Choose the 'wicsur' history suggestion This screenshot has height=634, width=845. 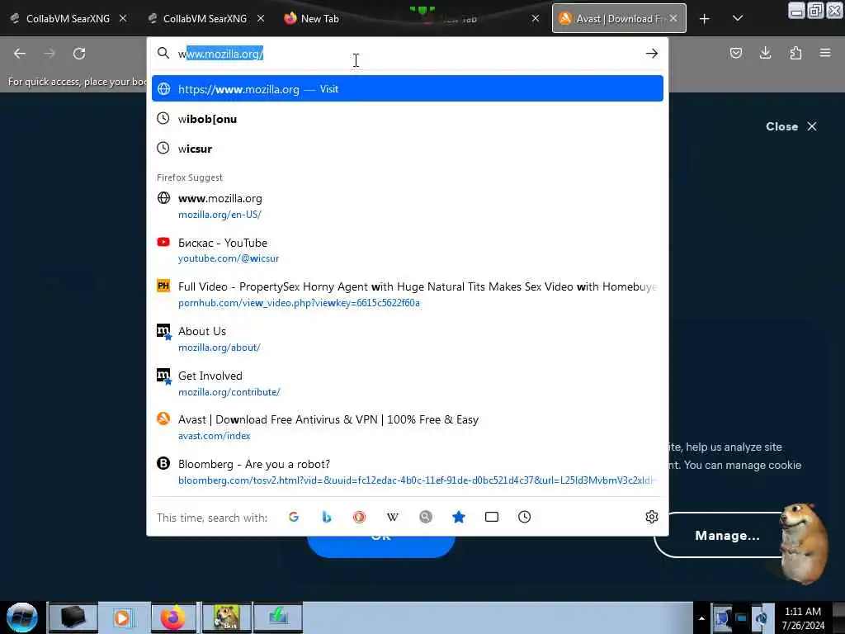click(x=408, y=149)
